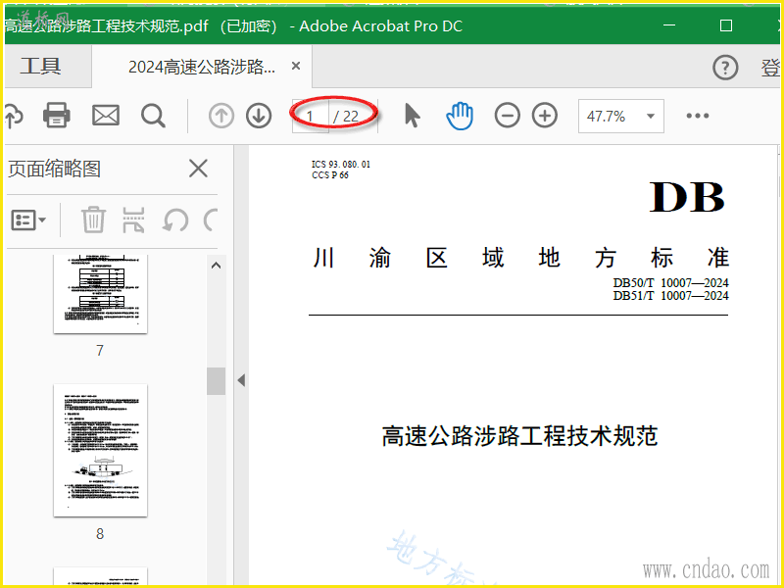Open the help question mark icon
This screenshot has height=588, width=784.
725,67
